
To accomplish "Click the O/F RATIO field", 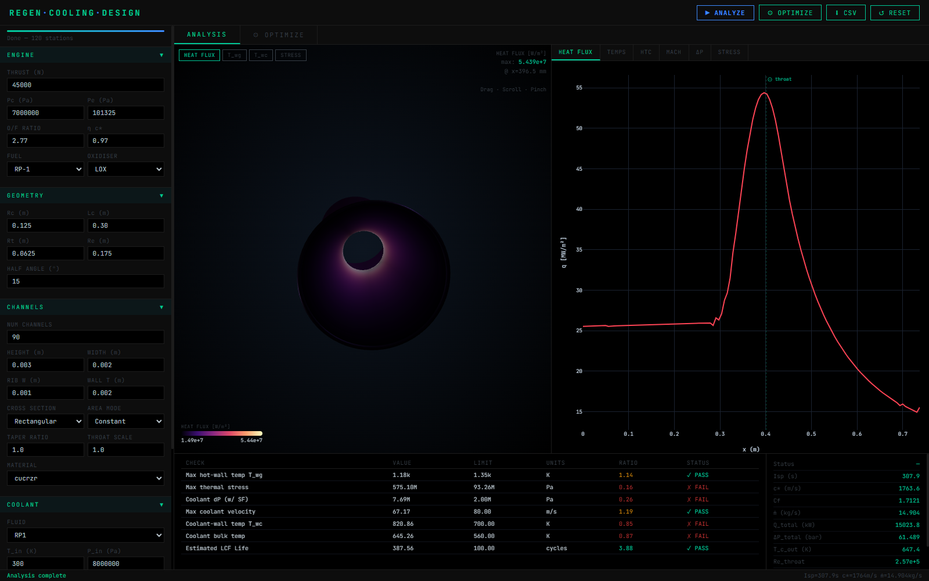I will pyautogui.click(x=45, y=141).
